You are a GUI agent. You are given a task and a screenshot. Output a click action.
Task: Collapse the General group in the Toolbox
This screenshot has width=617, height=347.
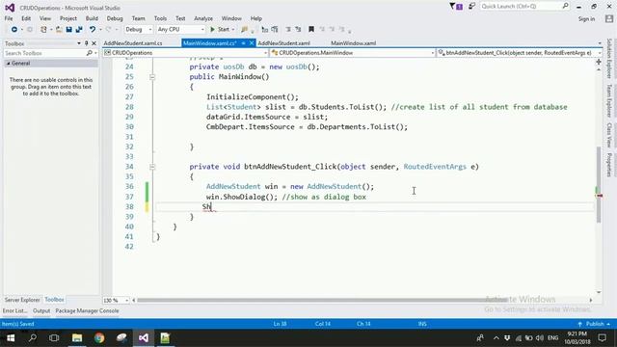tap(9, 64)
